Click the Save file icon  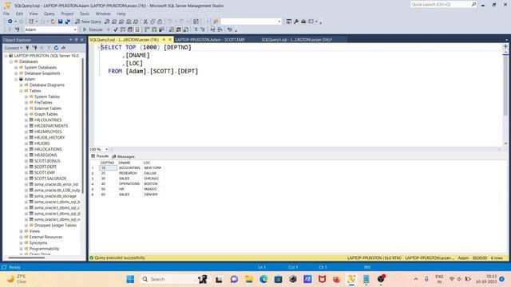point(61,22)
